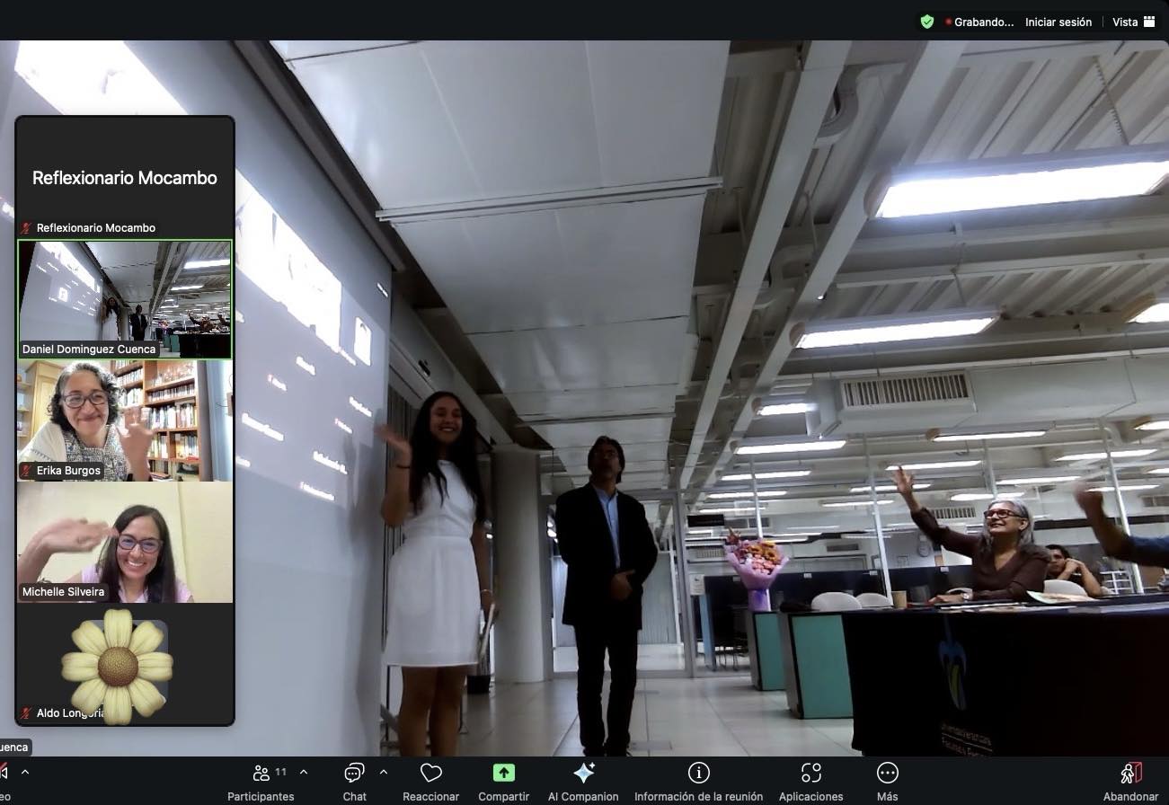The image size is (1169, 805).
Task: Open Información de la reunión
Action: pyautogui.click(x=698, y=774)
